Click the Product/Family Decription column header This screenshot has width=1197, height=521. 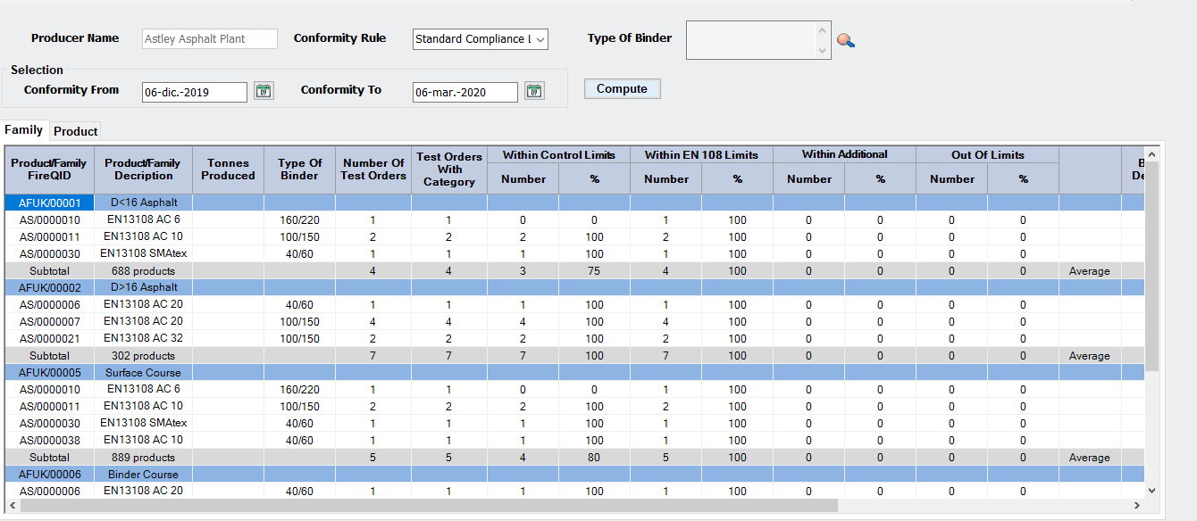click(143, 170)
